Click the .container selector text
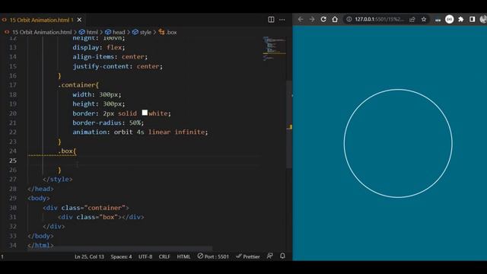This screenshot has height=274, width=487. [78, 84]
